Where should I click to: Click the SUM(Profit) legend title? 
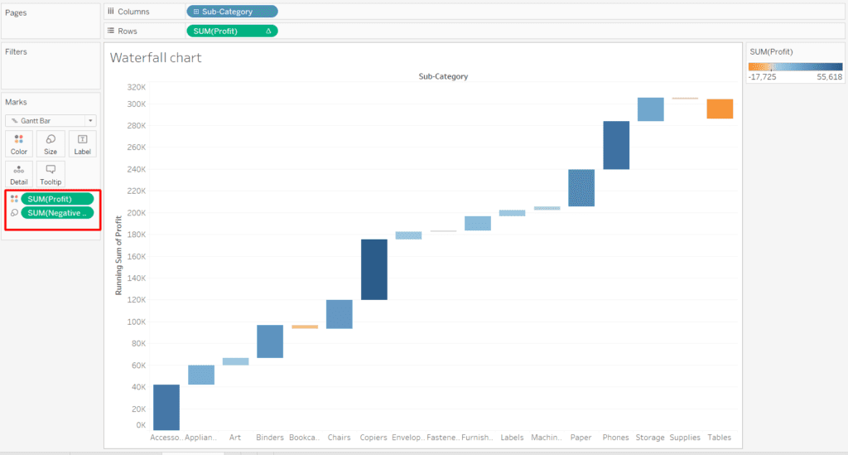(x=771, y=52)
